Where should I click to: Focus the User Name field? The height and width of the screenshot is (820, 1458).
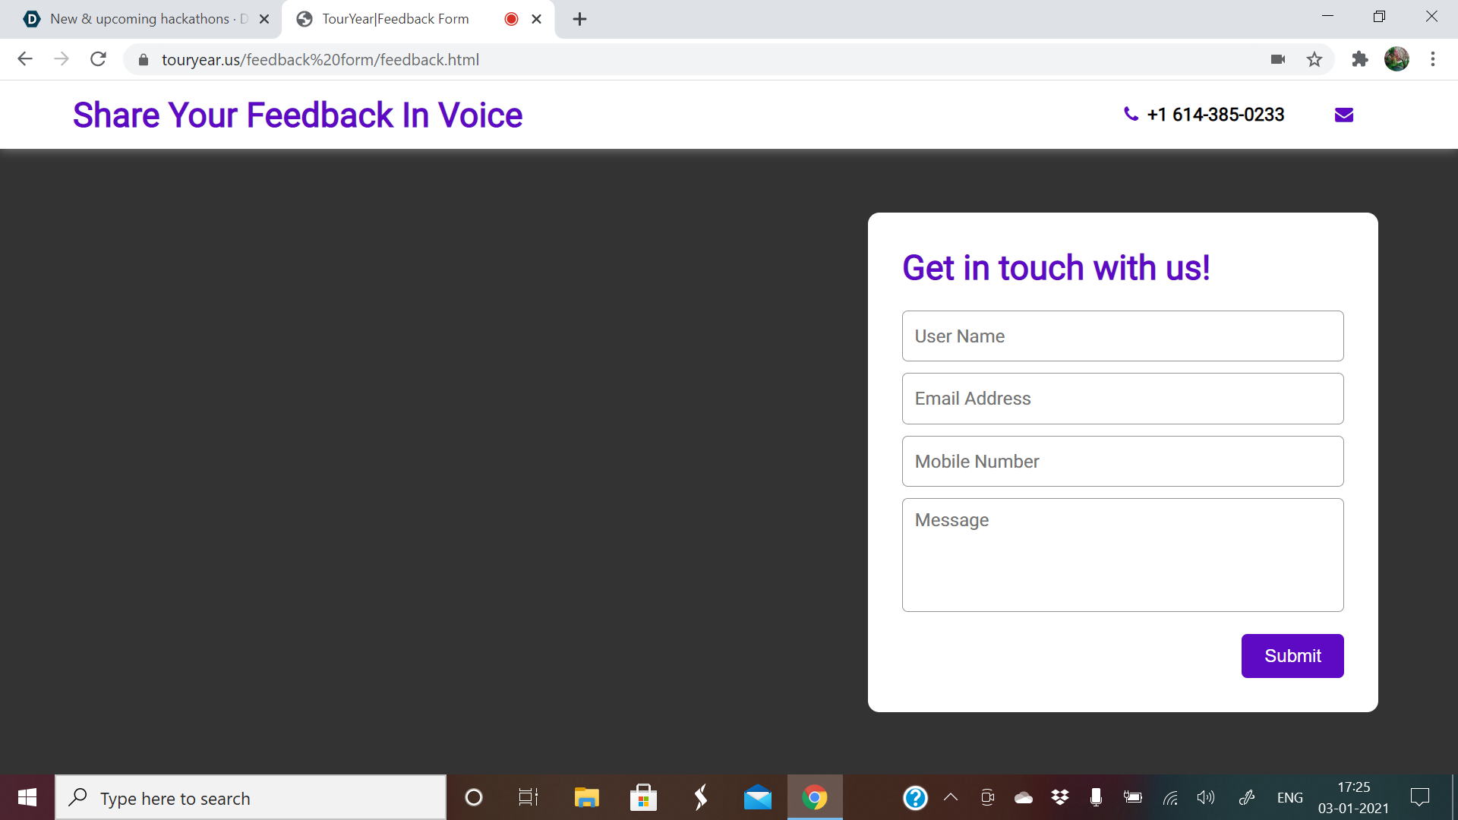coord(1122,336)
